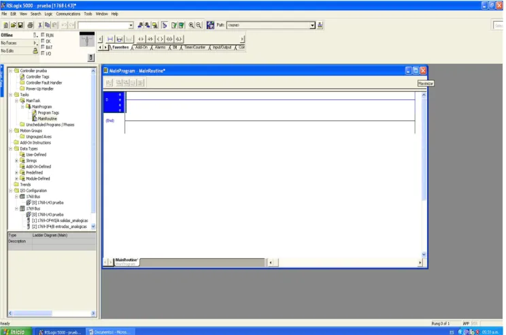Open the Communications menu
The height and width of the screenshot is (335, 506).
click(x=68, y=14)
